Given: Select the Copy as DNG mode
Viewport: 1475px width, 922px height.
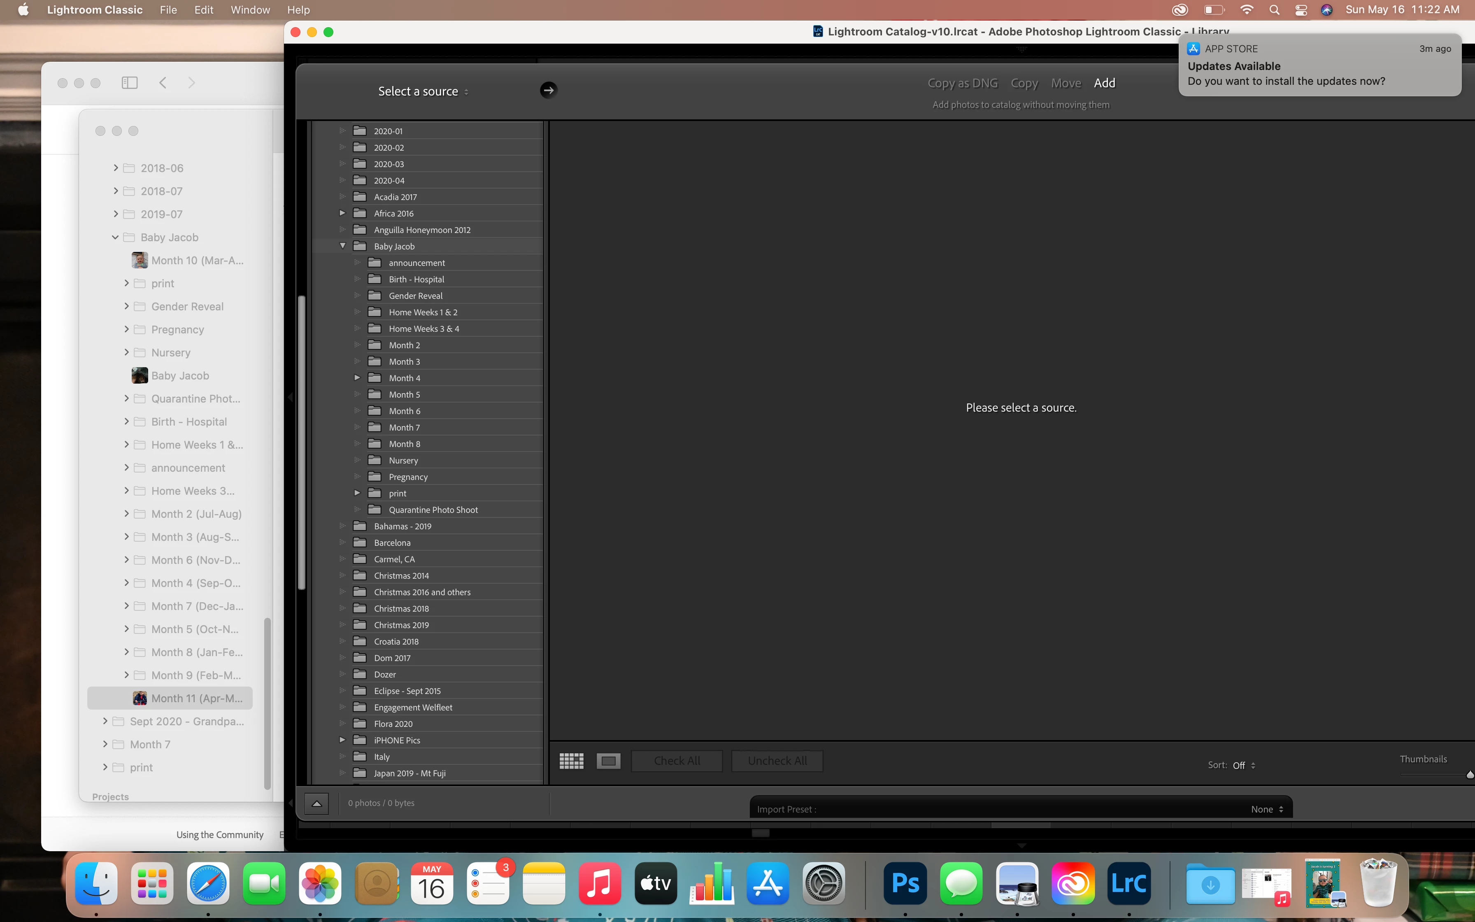Looking at the screenshot, I should 962,83.
